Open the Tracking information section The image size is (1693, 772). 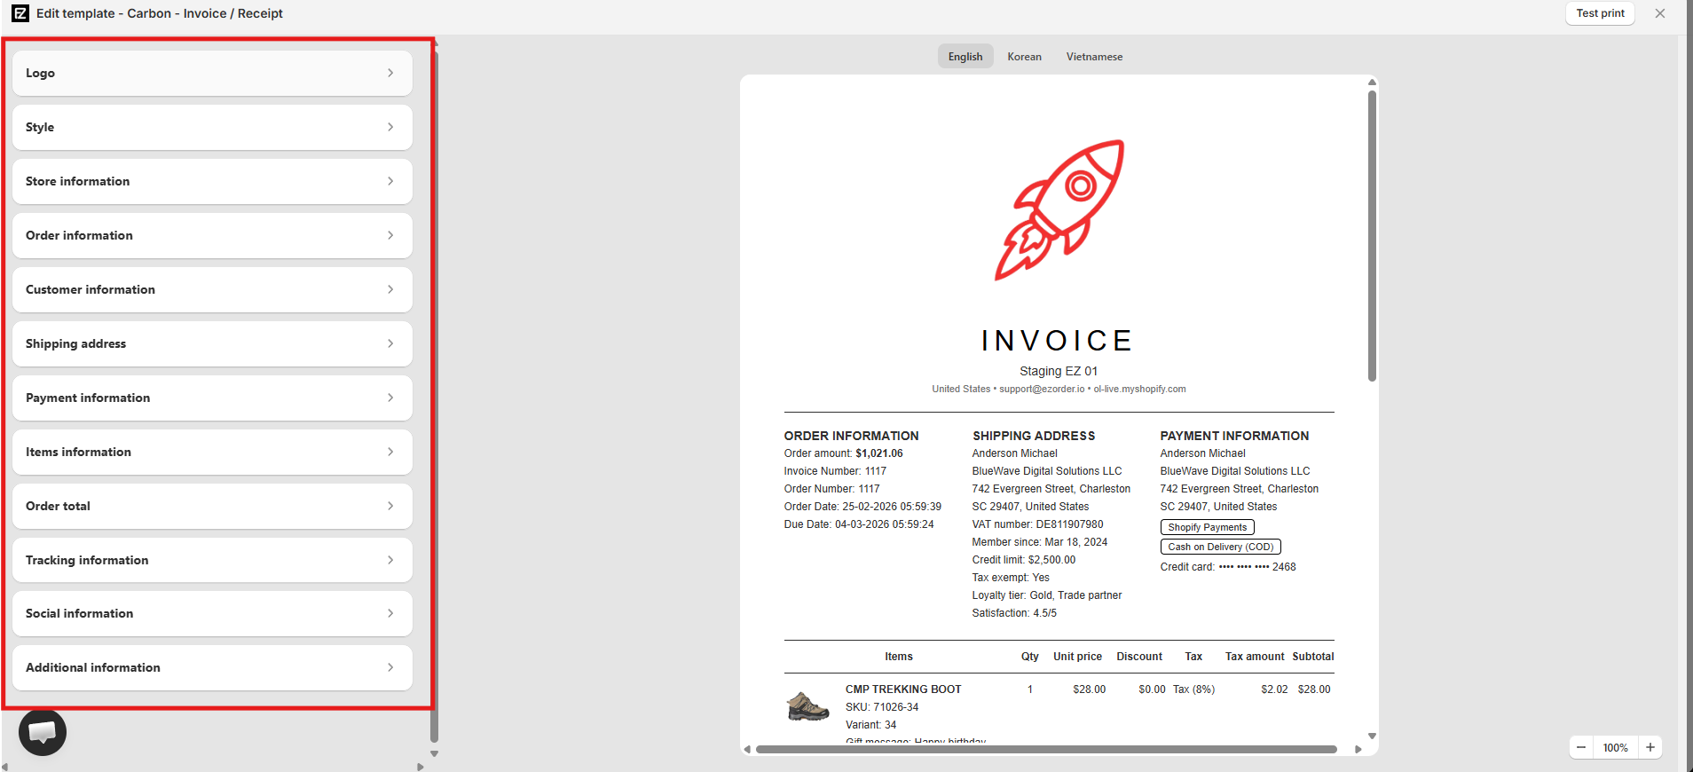tap(213, 560)
